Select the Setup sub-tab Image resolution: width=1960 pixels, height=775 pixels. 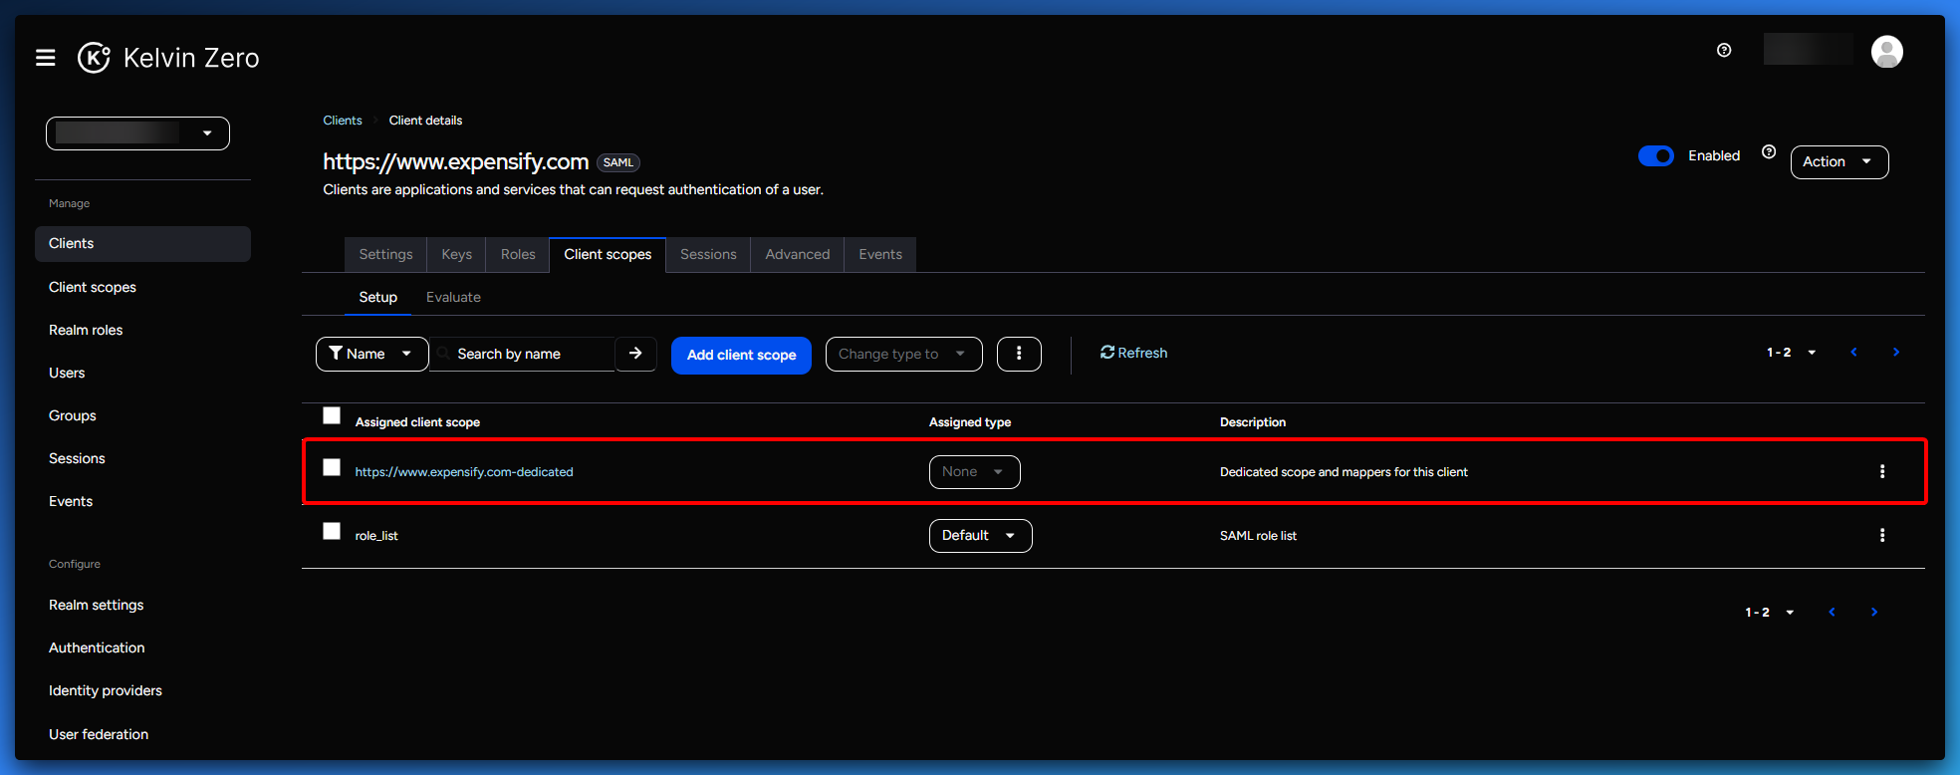(377, 297)
